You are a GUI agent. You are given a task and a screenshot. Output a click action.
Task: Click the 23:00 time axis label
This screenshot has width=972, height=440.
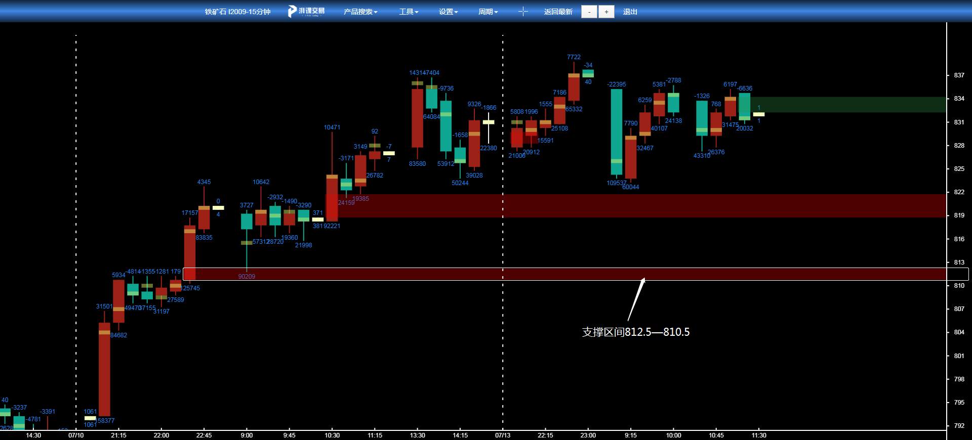coord(588,435)
